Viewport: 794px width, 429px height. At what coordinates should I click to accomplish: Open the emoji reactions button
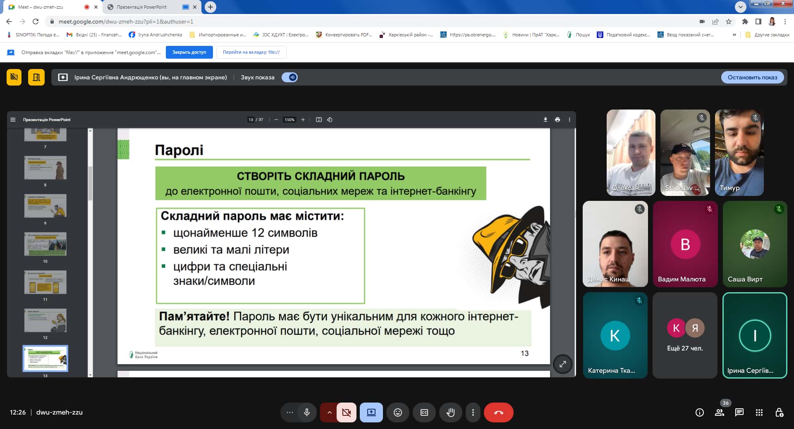(x=397, y=412)
